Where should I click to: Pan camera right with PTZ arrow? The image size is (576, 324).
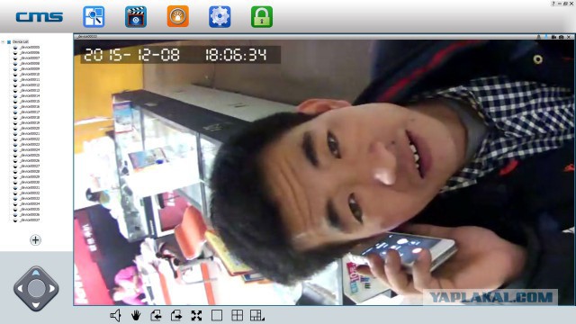coord(52,289)
